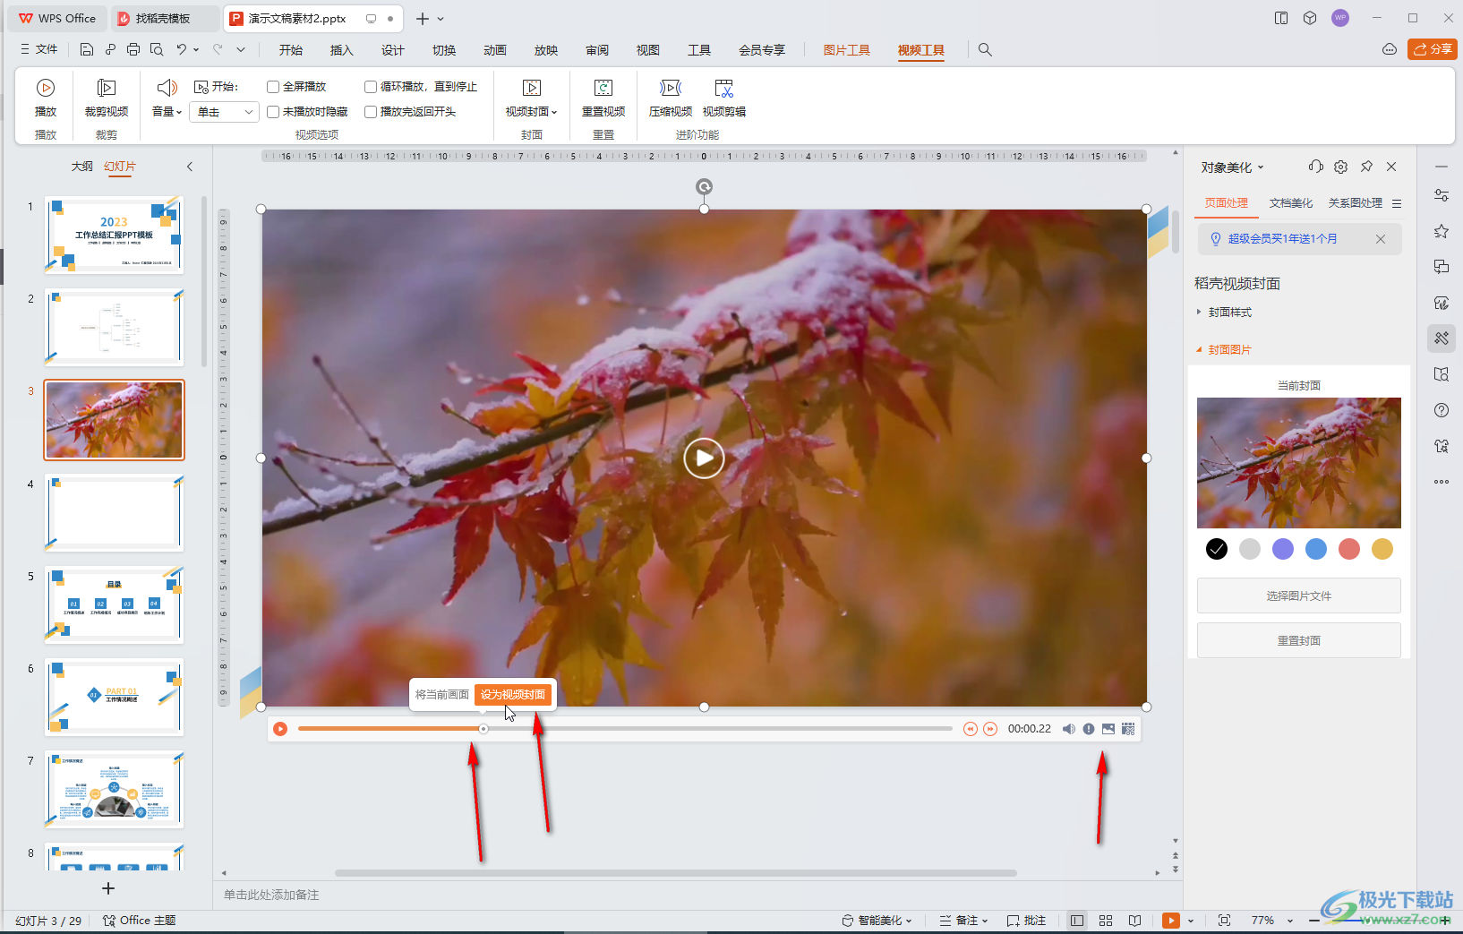Open Video Clip editor (视频剪辑)
The height and width of the screenshot is (934, 1463).
(724, 98)
